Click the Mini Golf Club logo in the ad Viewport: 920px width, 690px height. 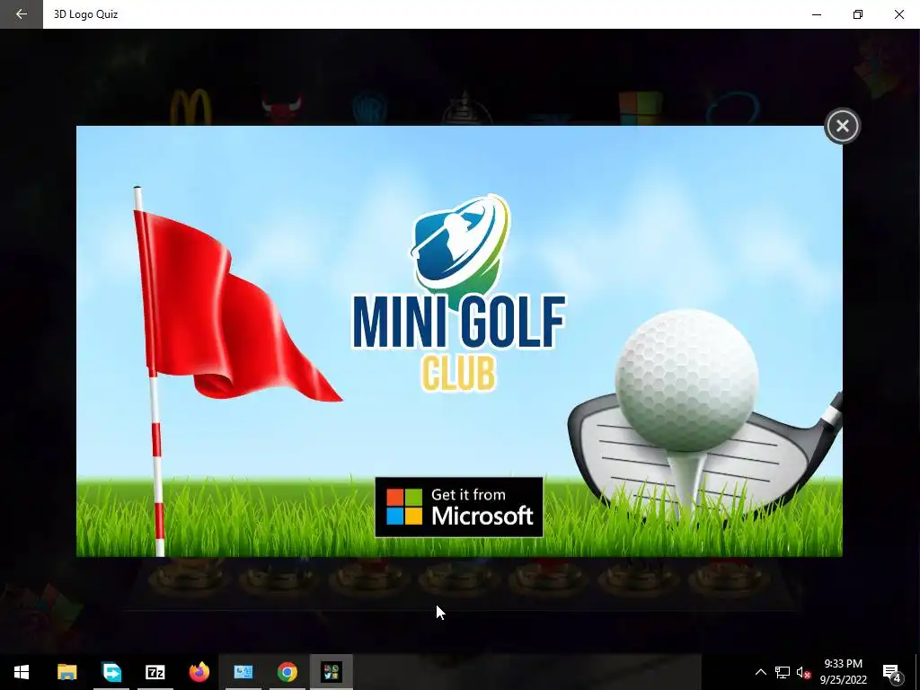coord(459,294)
